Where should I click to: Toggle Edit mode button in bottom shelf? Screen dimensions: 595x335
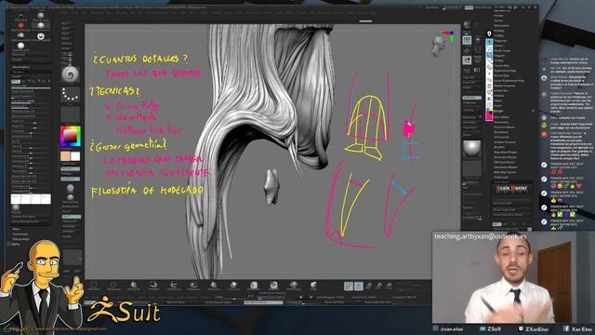pyautogui.click(x=349, y=286)
